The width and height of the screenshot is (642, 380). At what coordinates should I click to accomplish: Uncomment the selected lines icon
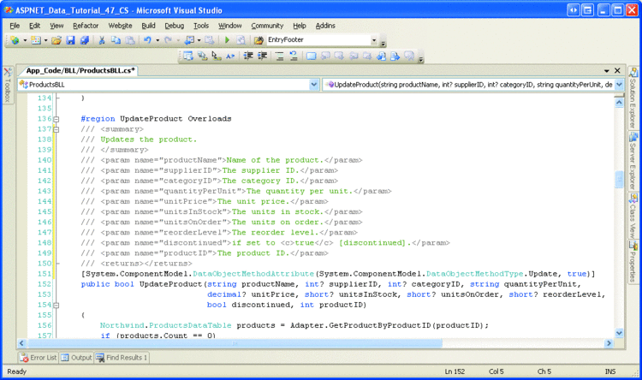pos(294,56)
